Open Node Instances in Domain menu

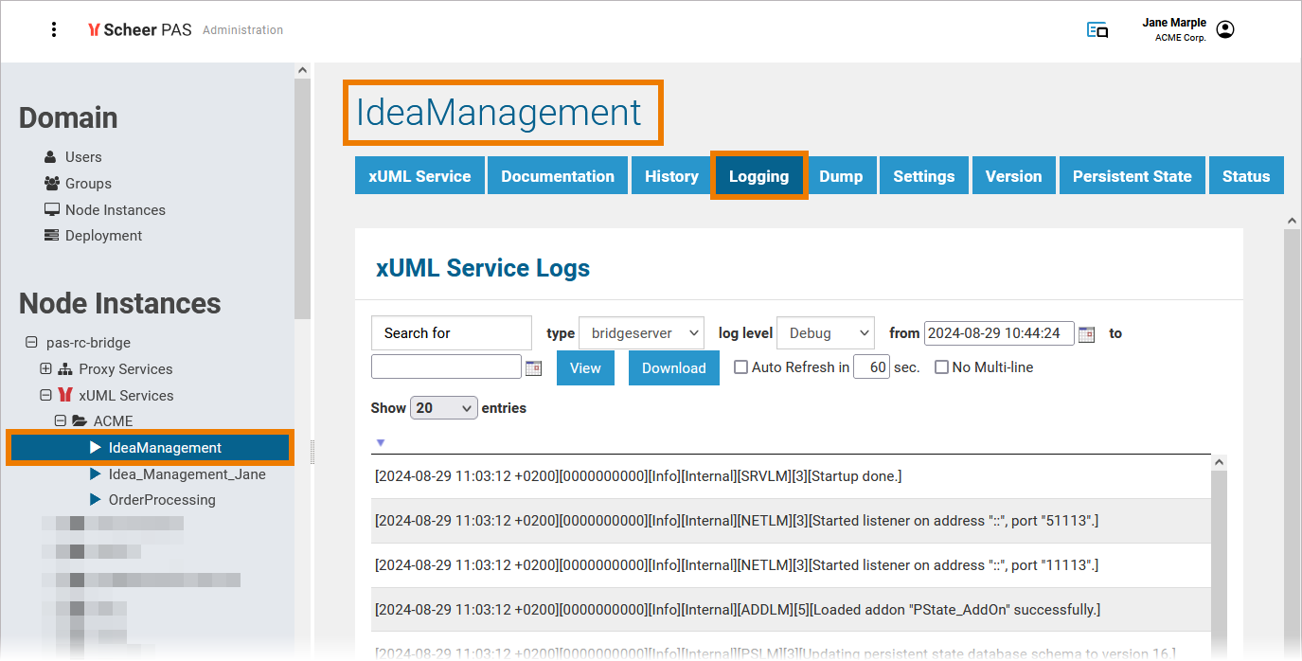pos(115,209)
